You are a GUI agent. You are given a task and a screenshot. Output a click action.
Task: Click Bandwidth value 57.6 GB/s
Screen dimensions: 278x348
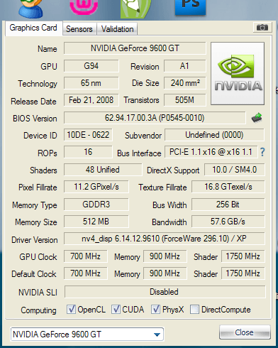click(228, 222)
